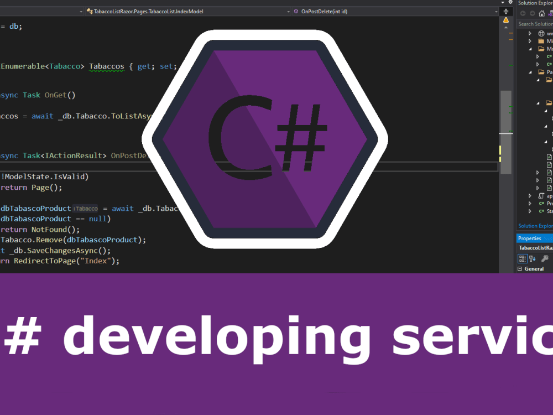This screenshot has width=553, height=415.
Task: Expand the Sta… C# file node
Action: 530,211
